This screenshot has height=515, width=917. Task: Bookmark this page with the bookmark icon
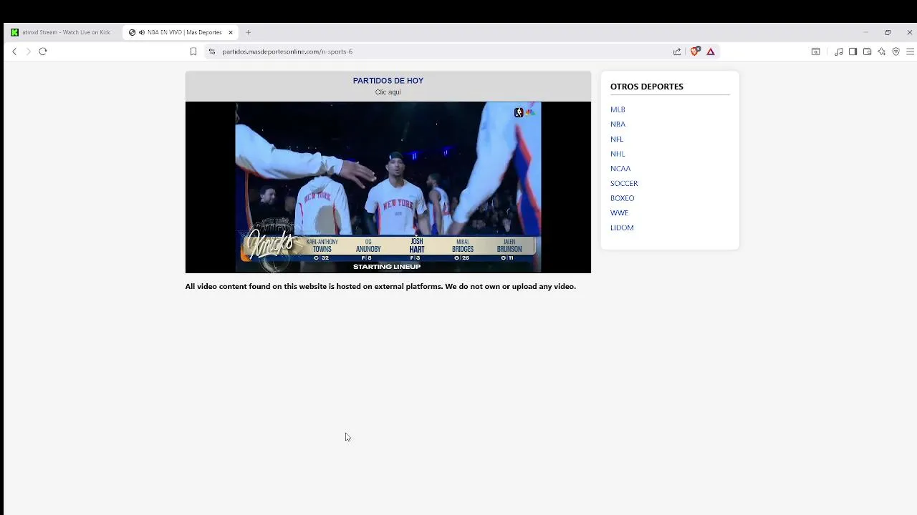pos(193,51)
